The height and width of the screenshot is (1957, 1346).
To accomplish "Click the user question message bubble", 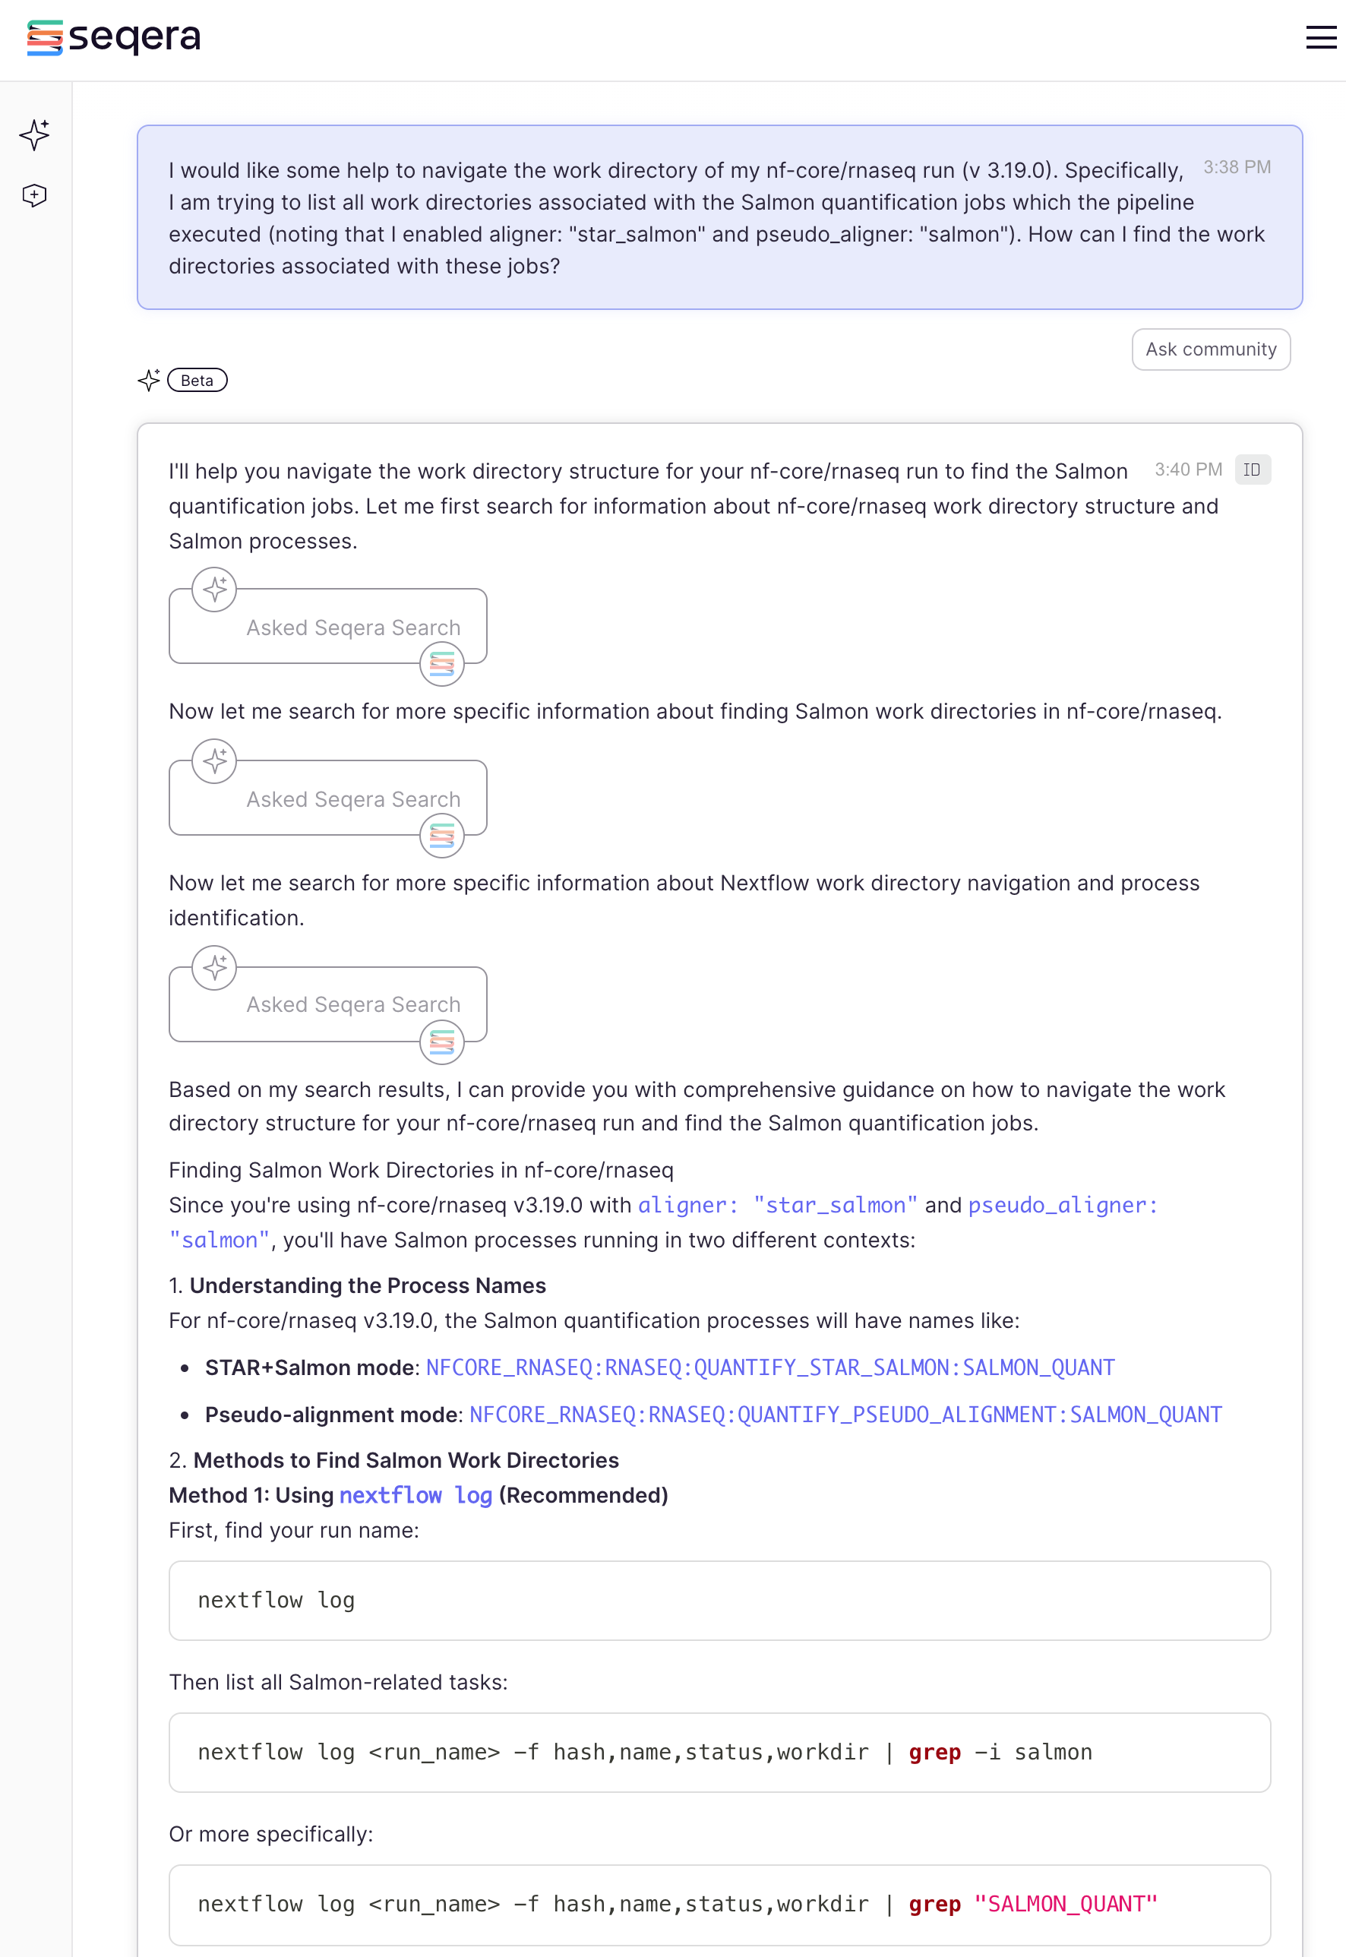I will [719, 217].
